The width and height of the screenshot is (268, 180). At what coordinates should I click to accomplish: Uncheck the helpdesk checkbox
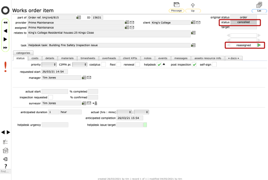pos(159,65)
